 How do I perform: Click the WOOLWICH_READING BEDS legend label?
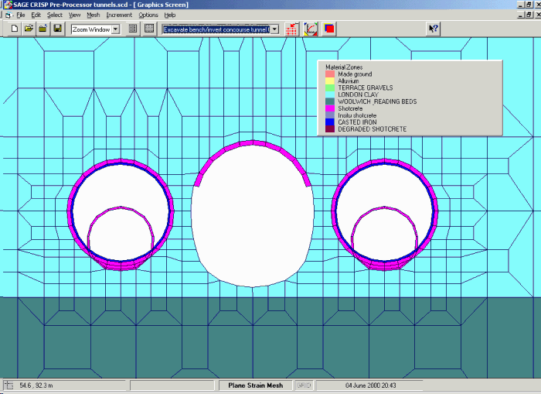pos(377,101)
